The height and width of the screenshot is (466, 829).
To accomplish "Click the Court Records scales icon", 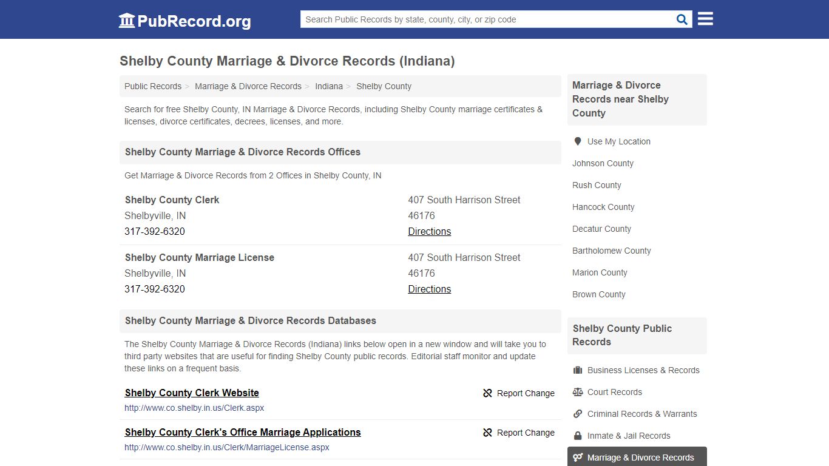I will (x=578, y=392).
